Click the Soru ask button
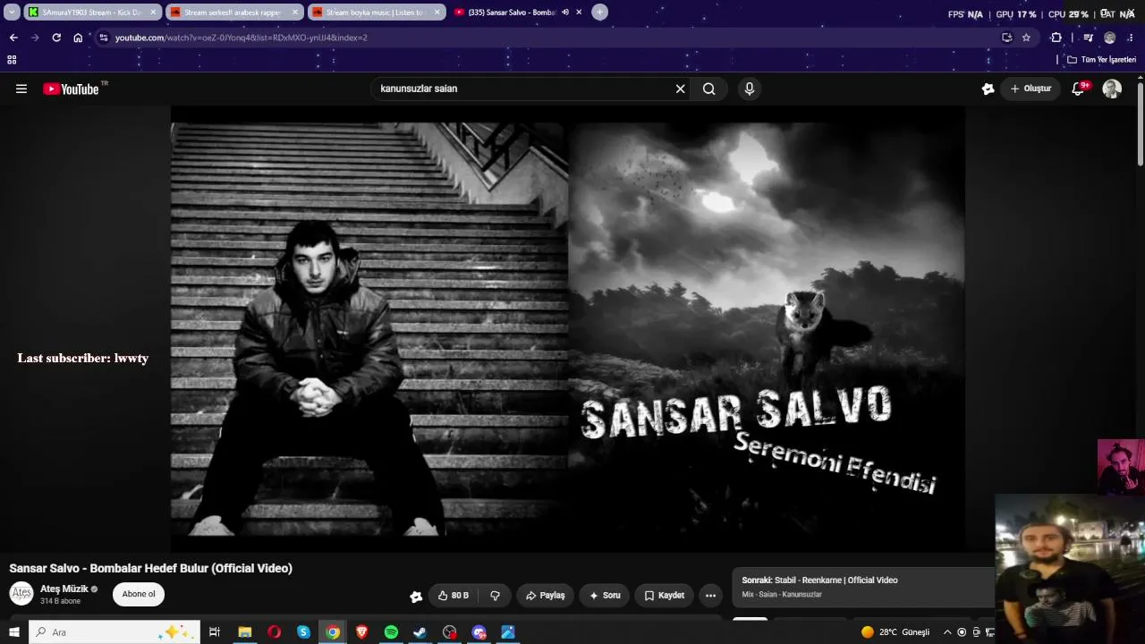Image resolution: width=1145 pixels, height=644 pixels. pos(604,596)
